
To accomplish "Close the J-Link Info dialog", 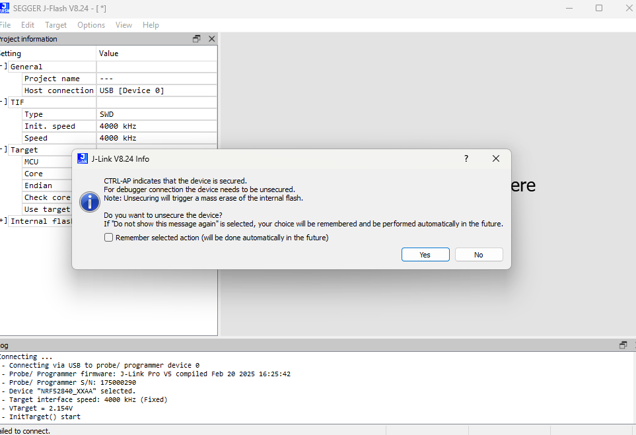I will click(x=496, y=158).
